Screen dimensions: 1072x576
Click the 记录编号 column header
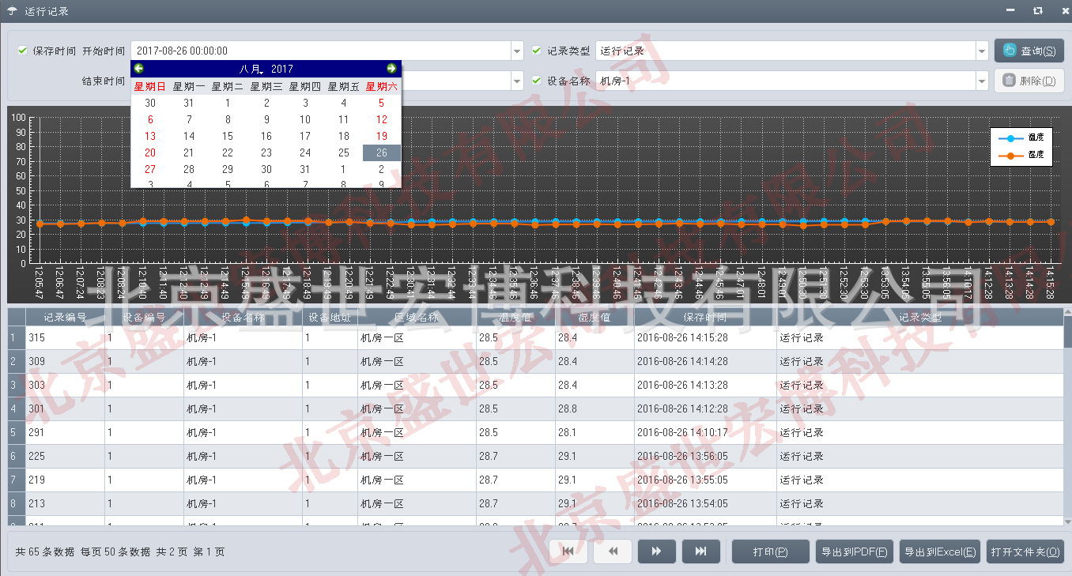tap(65, 318)
